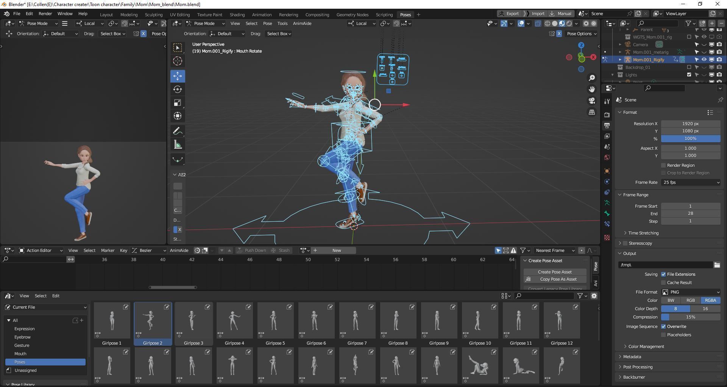
Task: Open the World properties tab
Action: [x=607, y=157]
